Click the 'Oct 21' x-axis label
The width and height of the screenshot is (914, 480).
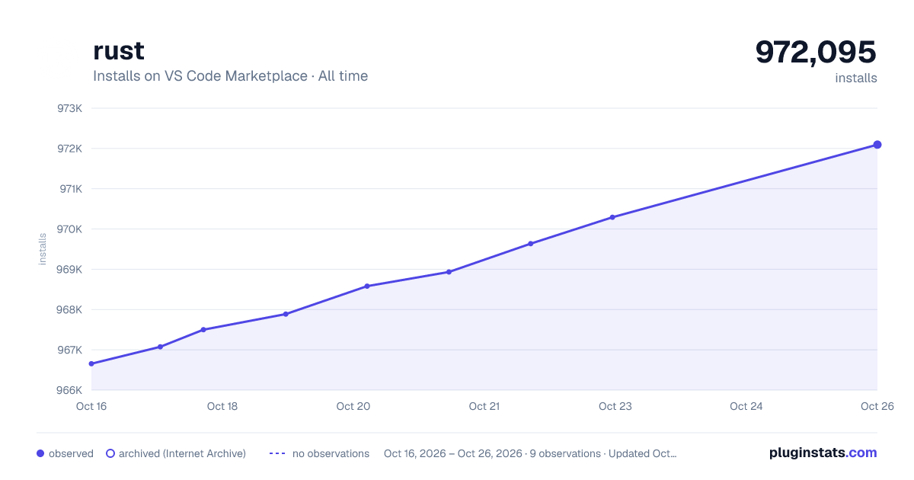pyautogui.click(x=484, y=406)
